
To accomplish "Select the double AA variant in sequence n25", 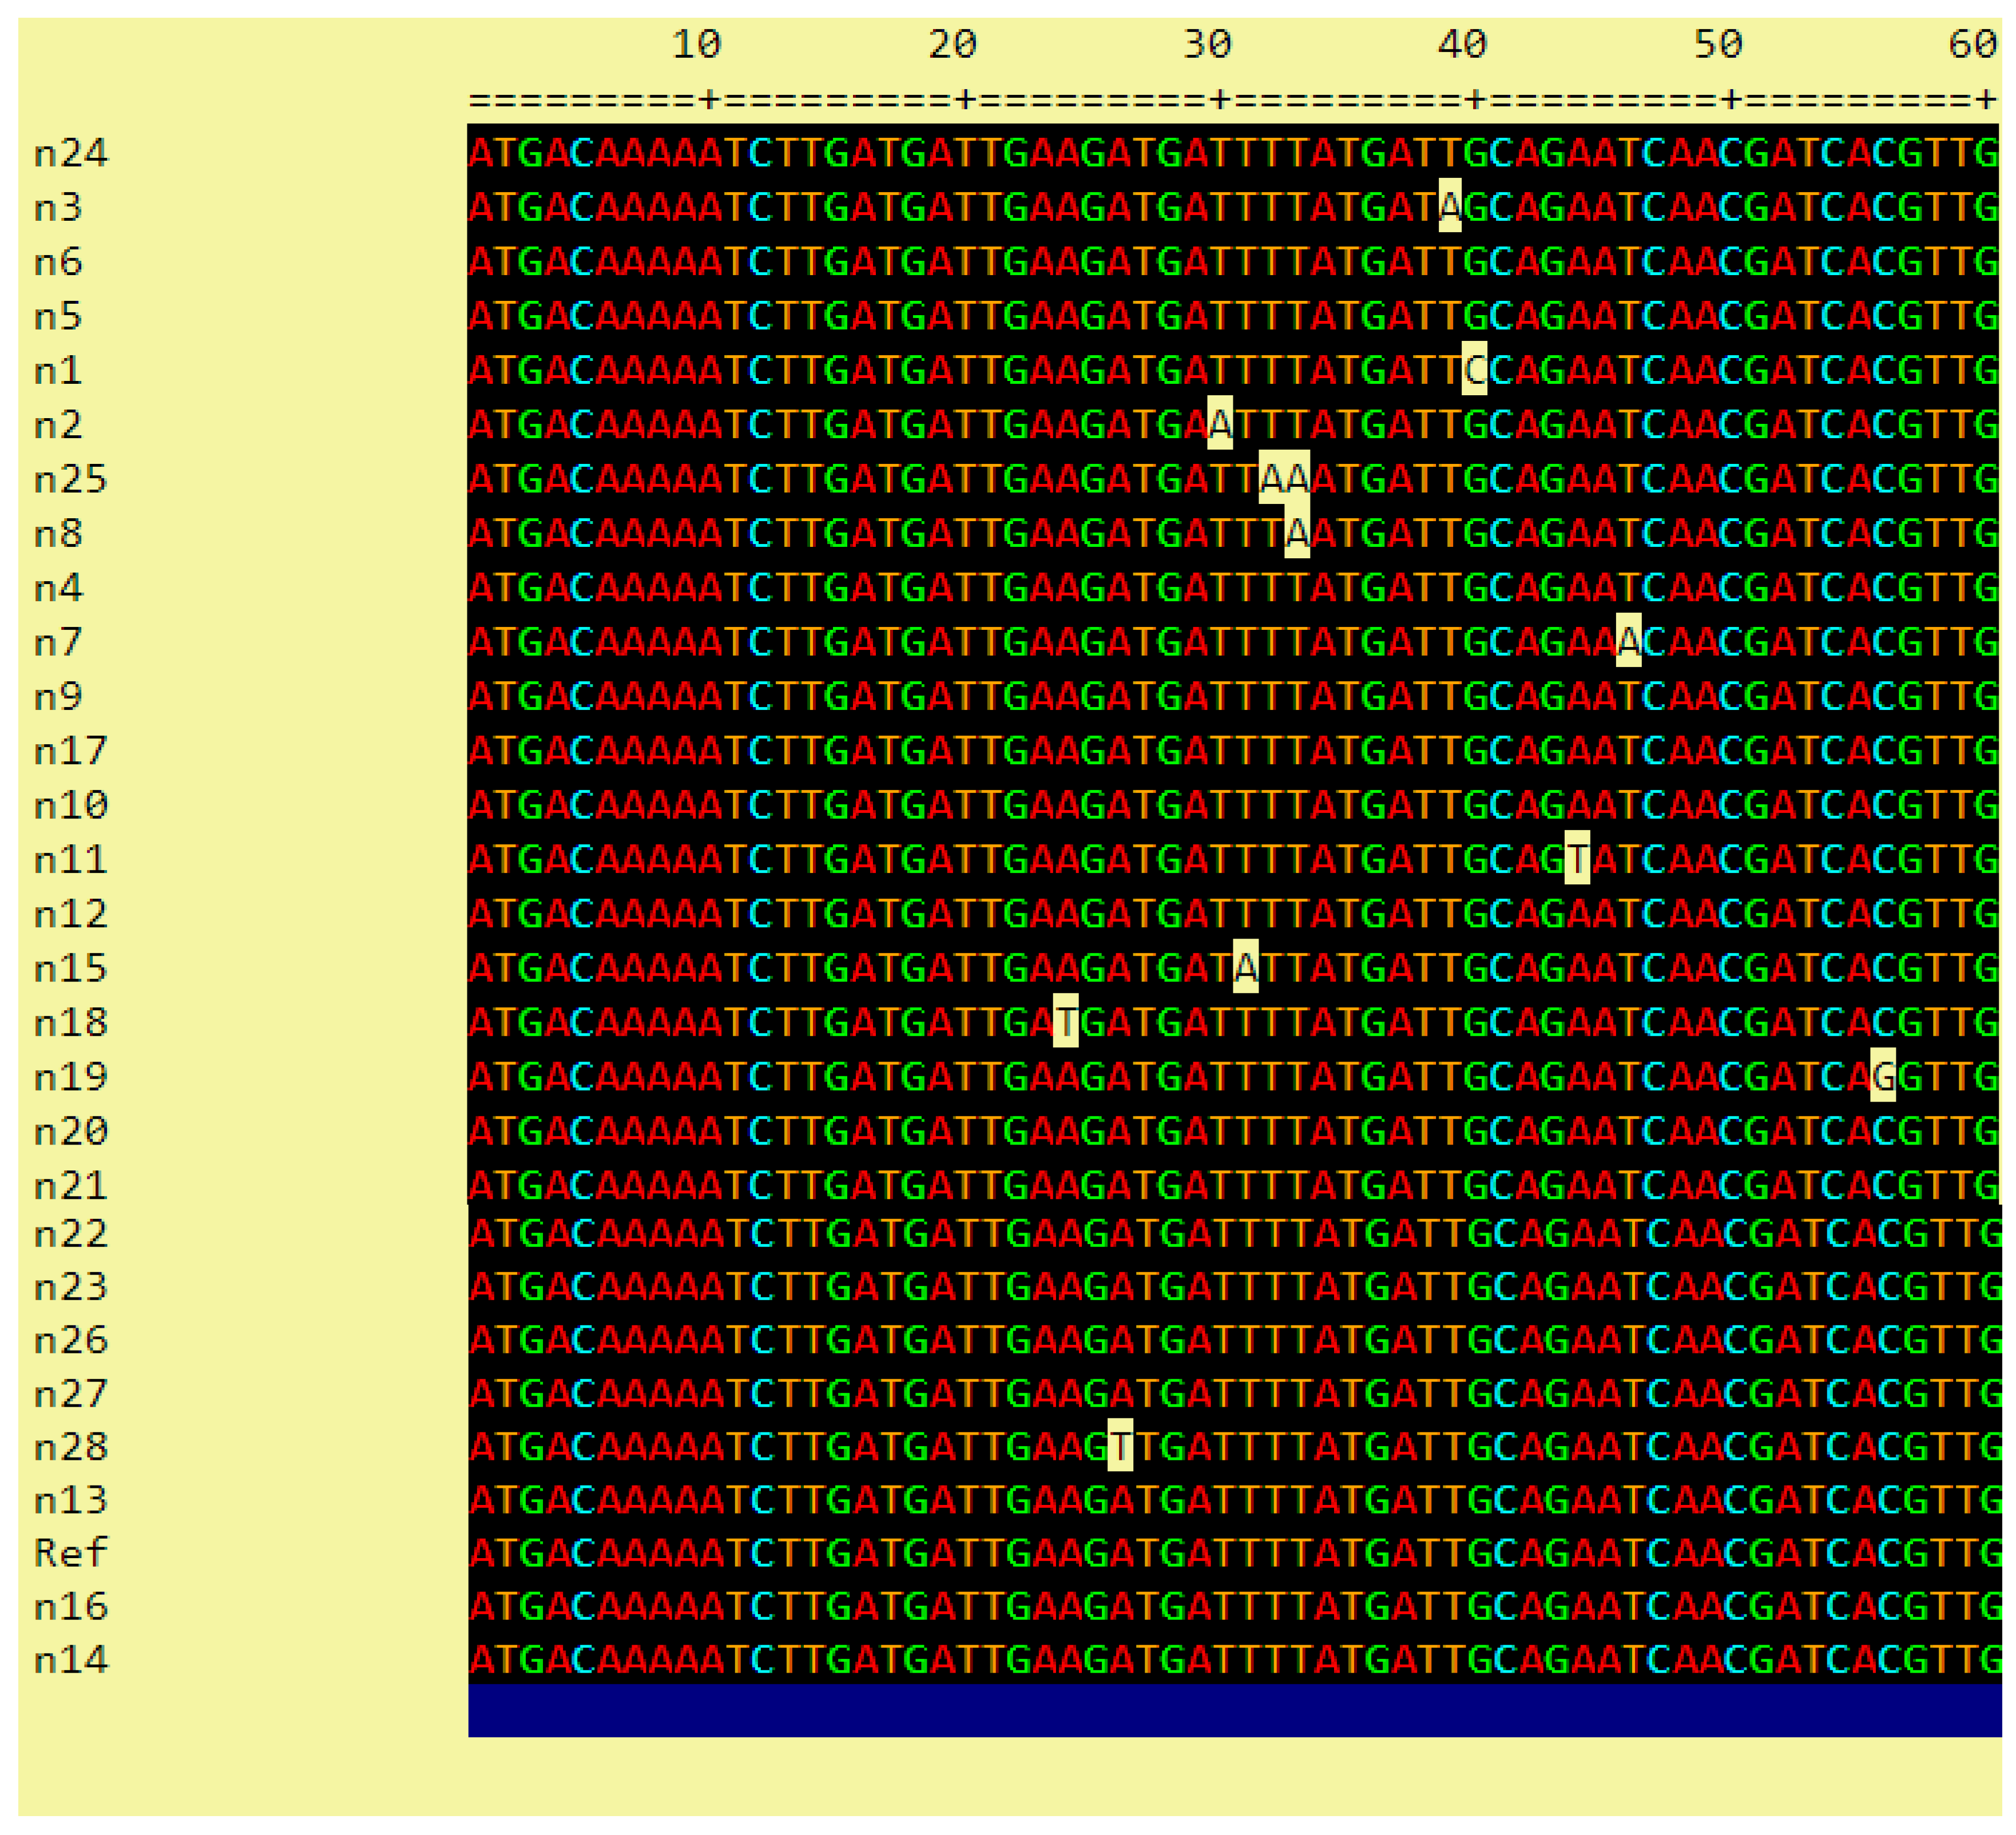I will [1283, 479].
